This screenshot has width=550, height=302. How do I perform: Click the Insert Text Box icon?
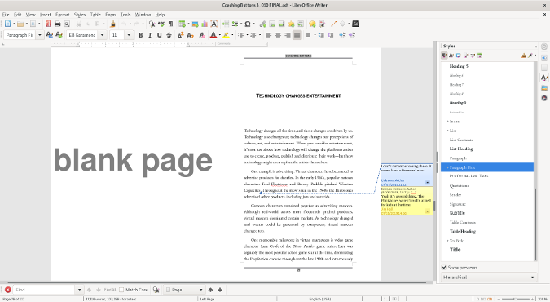214,24
